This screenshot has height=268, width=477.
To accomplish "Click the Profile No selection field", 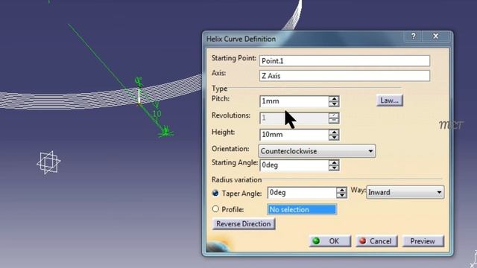I will pyautogui.click(x=302, y=209).
